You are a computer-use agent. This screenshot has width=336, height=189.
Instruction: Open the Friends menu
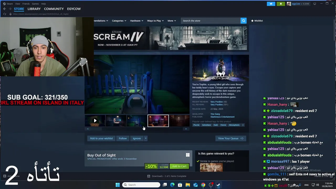coord(26,4)
